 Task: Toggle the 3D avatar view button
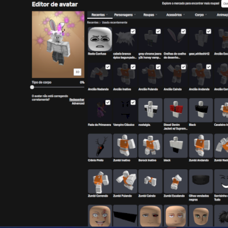click(x=78, y=72)
